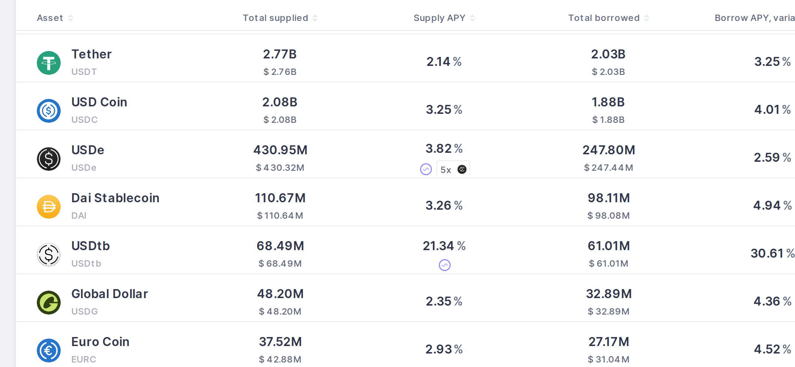The height and width of the screenshot is (367, 795).
Task: Click USDe total supplied 430.95M
Action: [280, 150]
